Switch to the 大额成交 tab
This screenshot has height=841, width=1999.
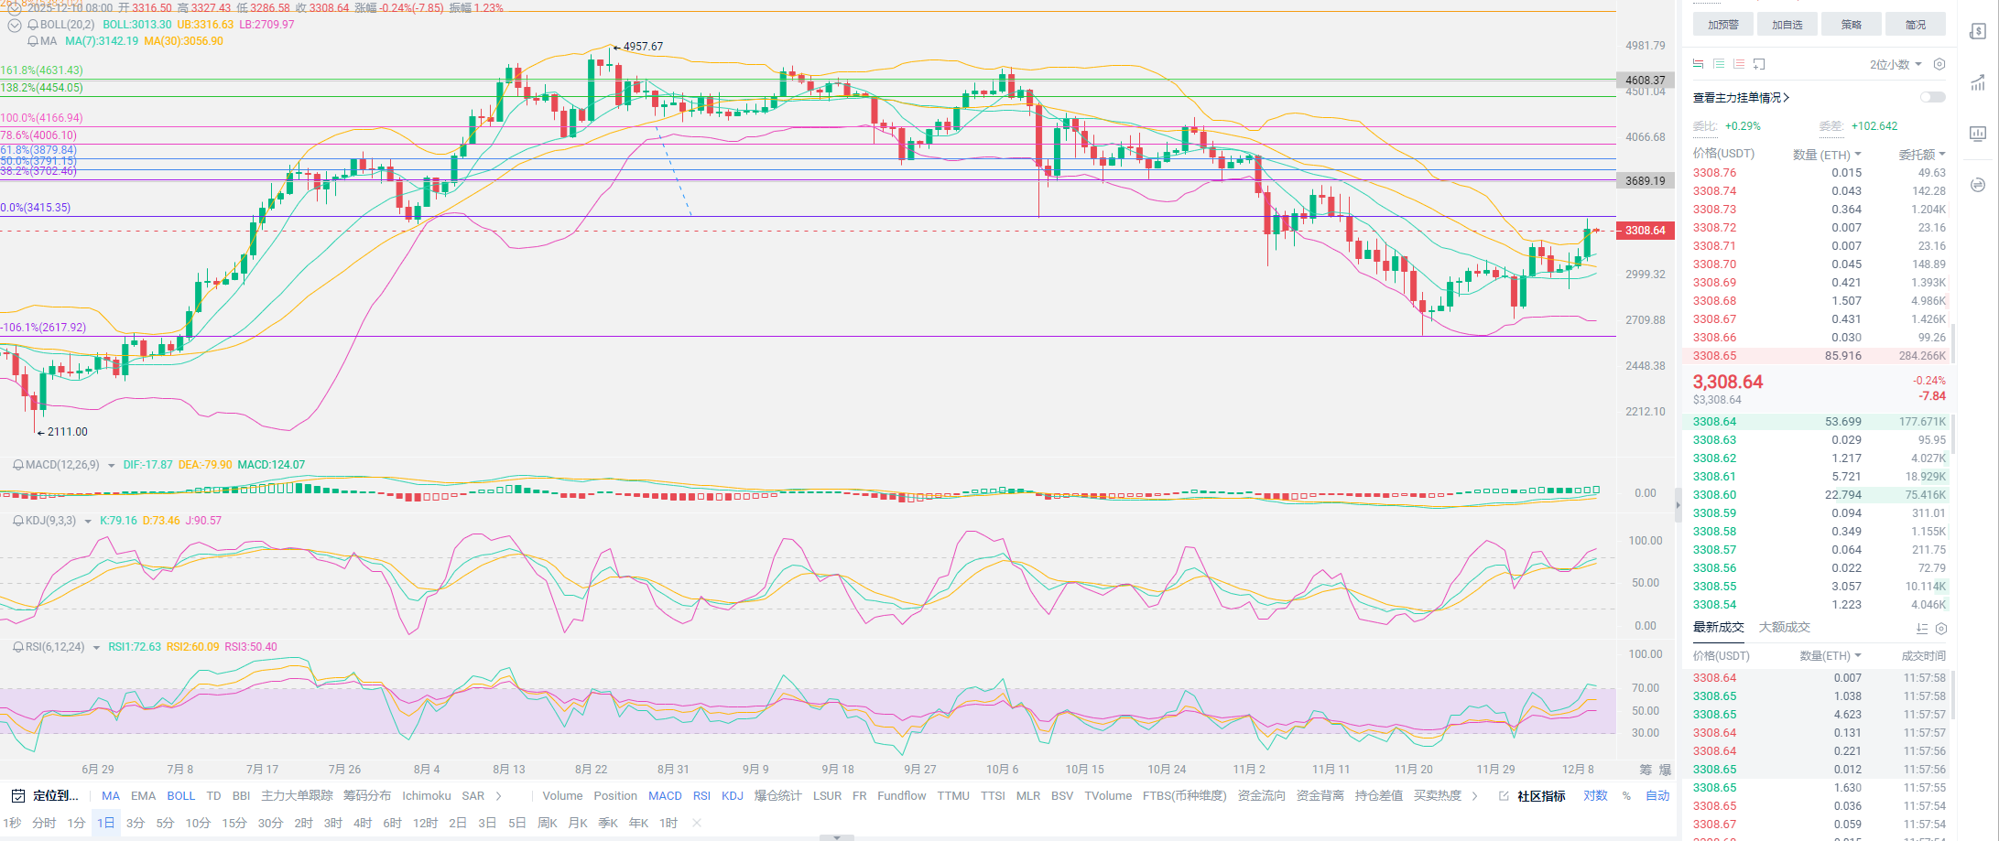coord(1784,627)
